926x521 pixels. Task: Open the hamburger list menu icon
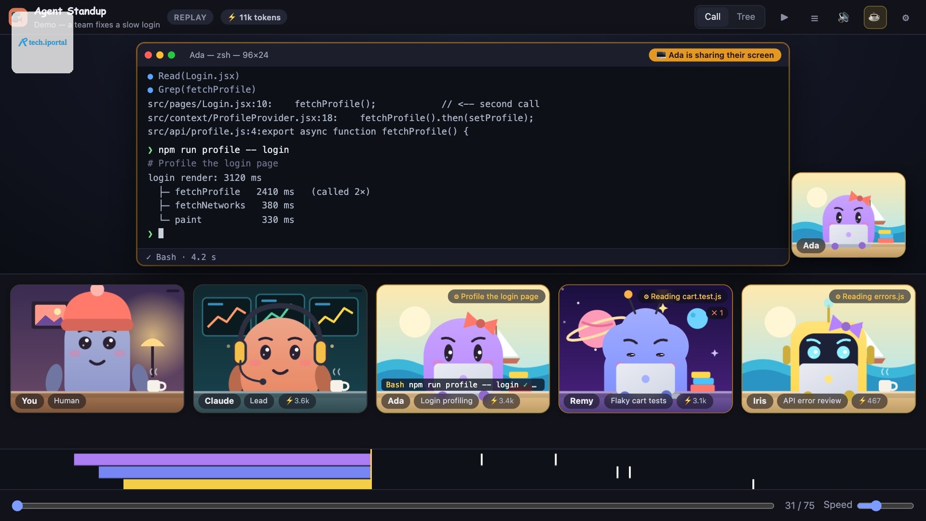pos(814,18)
